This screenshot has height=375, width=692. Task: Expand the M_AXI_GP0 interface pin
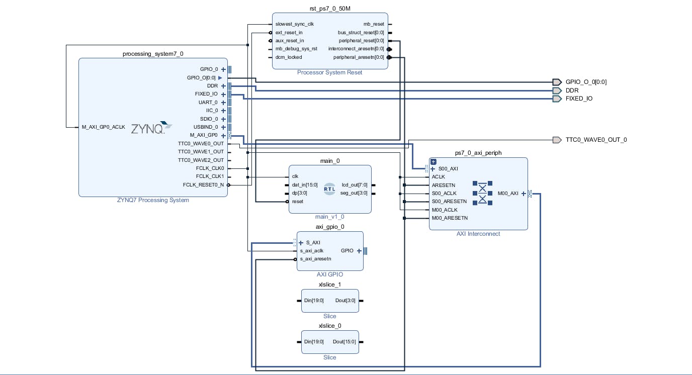click(223, 135)
